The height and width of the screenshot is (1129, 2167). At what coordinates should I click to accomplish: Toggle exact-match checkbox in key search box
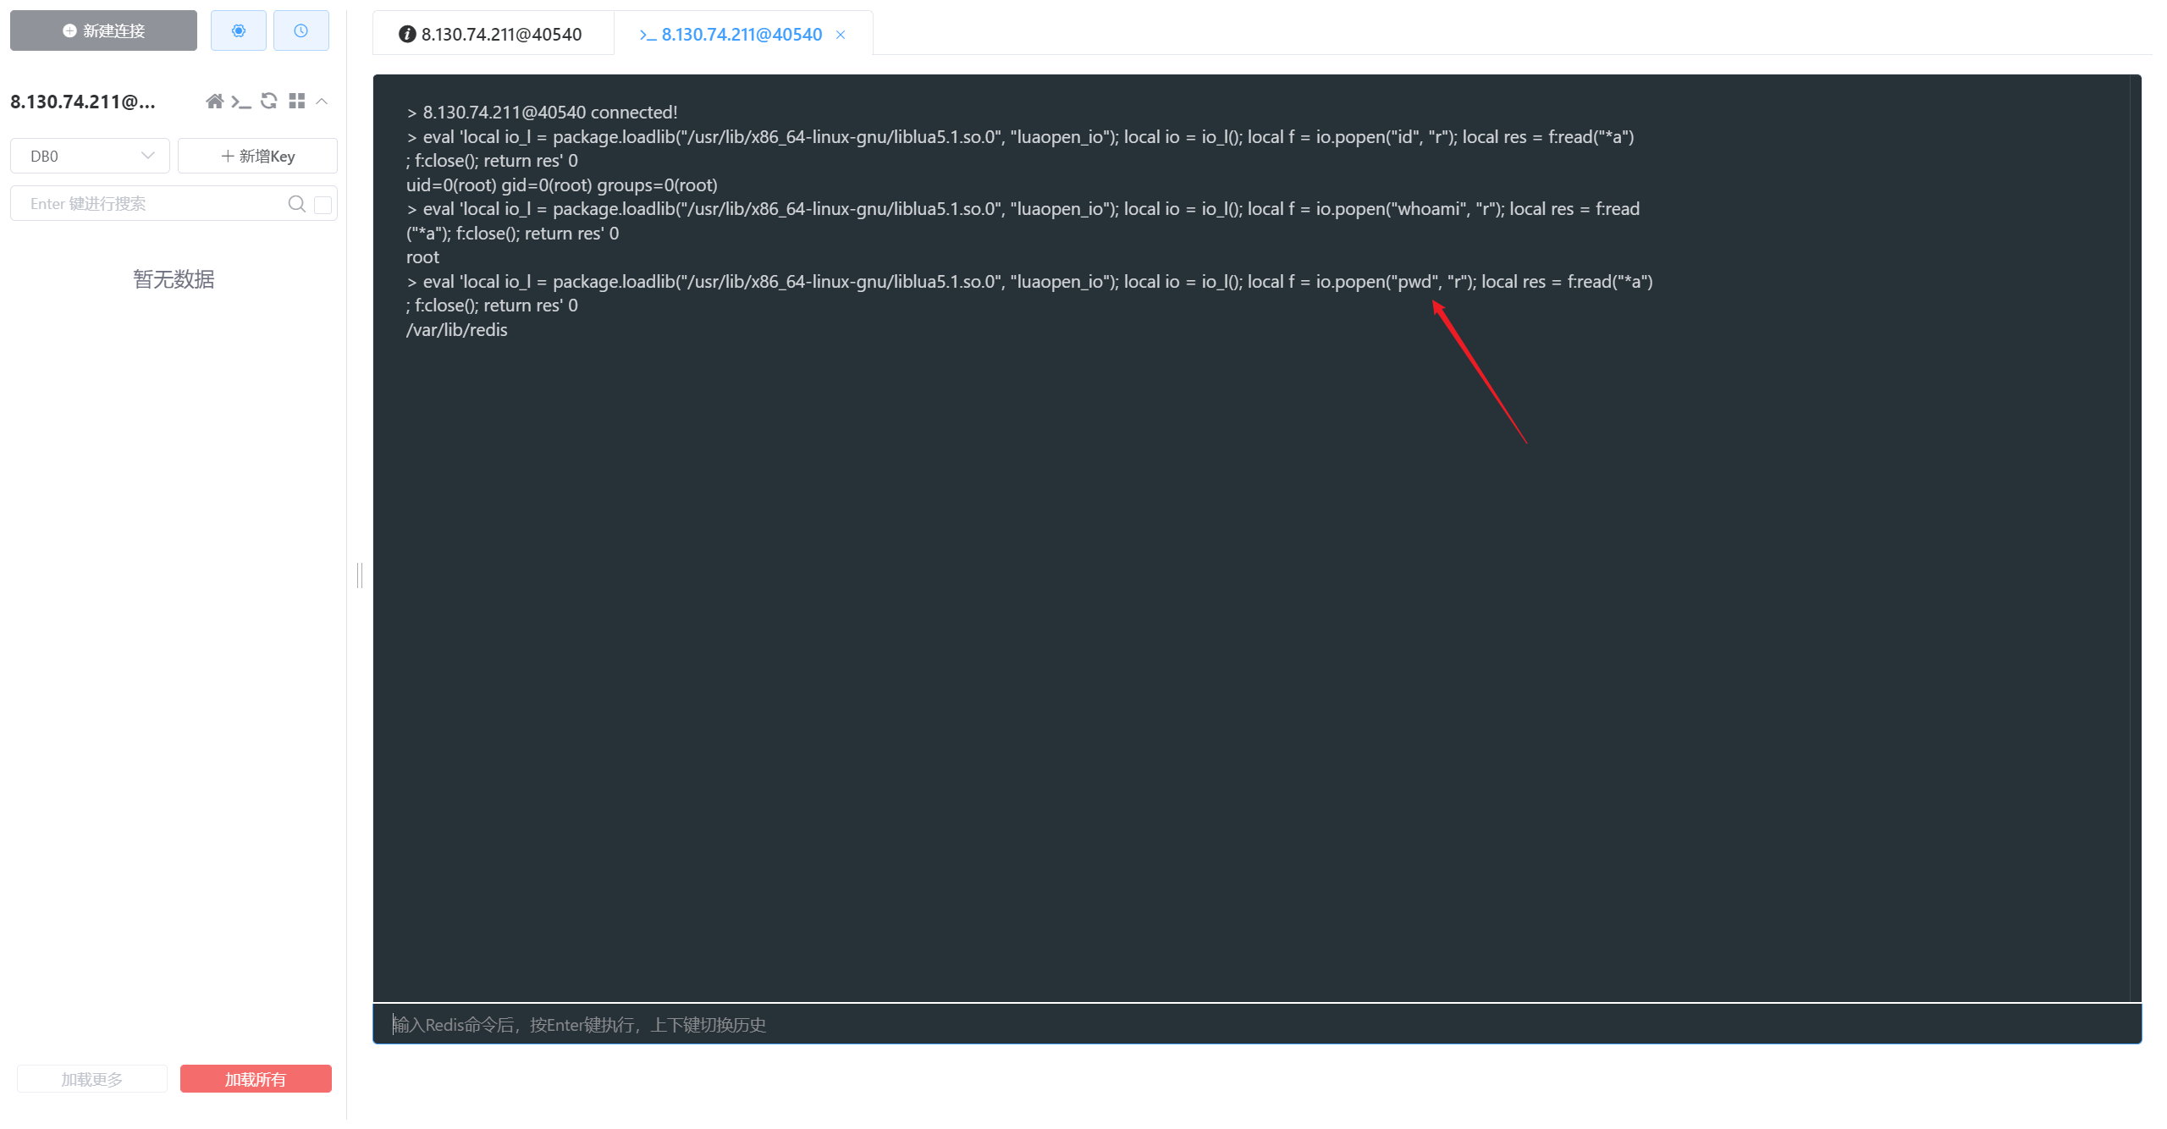pyautogui.click(x=323, y=204)
